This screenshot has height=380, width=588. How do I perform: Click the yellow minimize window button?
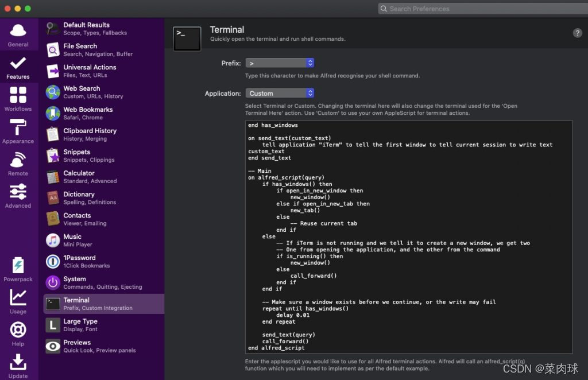point(18,8)
